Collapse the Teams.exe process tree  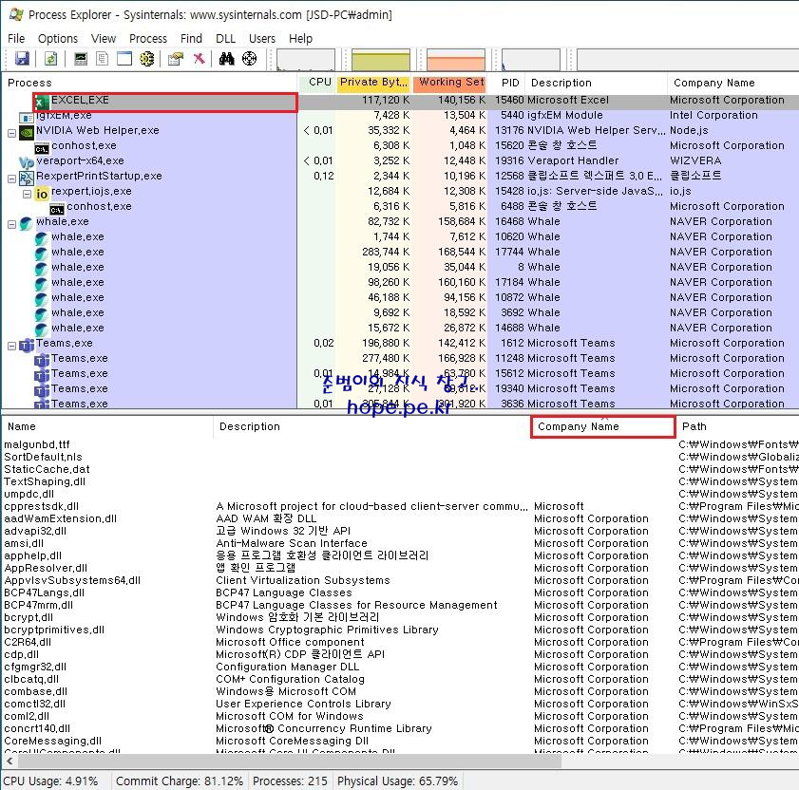(x=11, y=346)
